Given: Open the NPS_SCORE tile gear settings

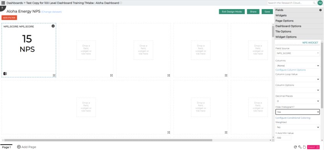Looking at the screenshot, I should coord(53,26).
